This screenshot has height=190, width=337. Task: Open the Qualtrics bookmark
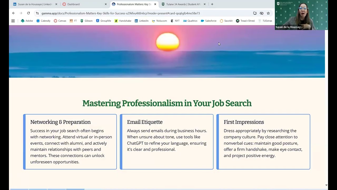(x=190, y=21)
